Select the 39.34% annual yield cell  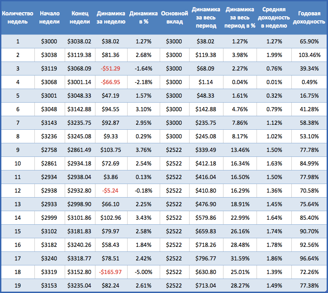[309, 69]
